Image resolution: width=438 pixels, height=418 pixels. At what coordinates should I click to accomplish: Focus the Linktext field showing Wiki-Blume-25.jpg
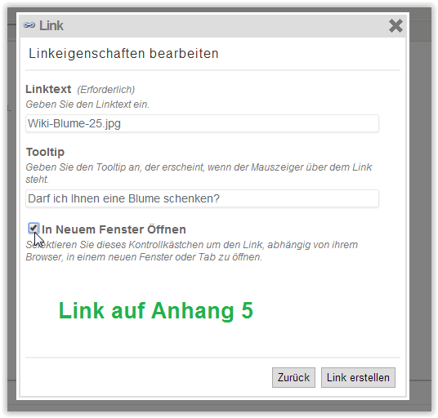202,123
